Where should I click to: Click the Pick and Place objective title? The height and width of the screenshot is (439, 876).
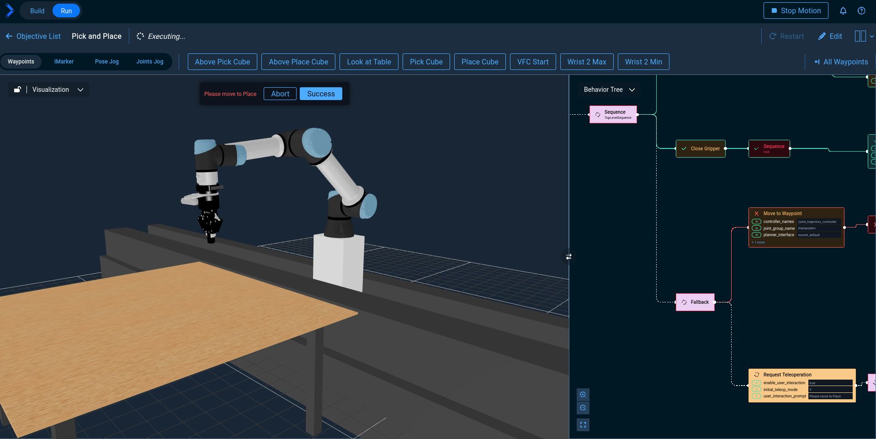click(96, 36)
